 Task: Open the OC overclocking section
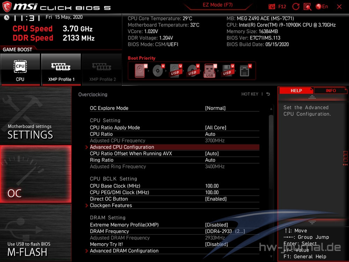pyautogui.click(x=36, y=174)
